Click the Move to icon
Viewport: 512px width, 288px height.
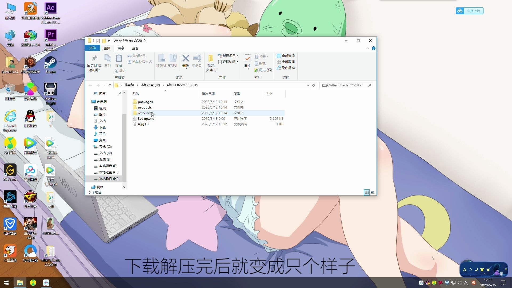[x=161, y=58]
